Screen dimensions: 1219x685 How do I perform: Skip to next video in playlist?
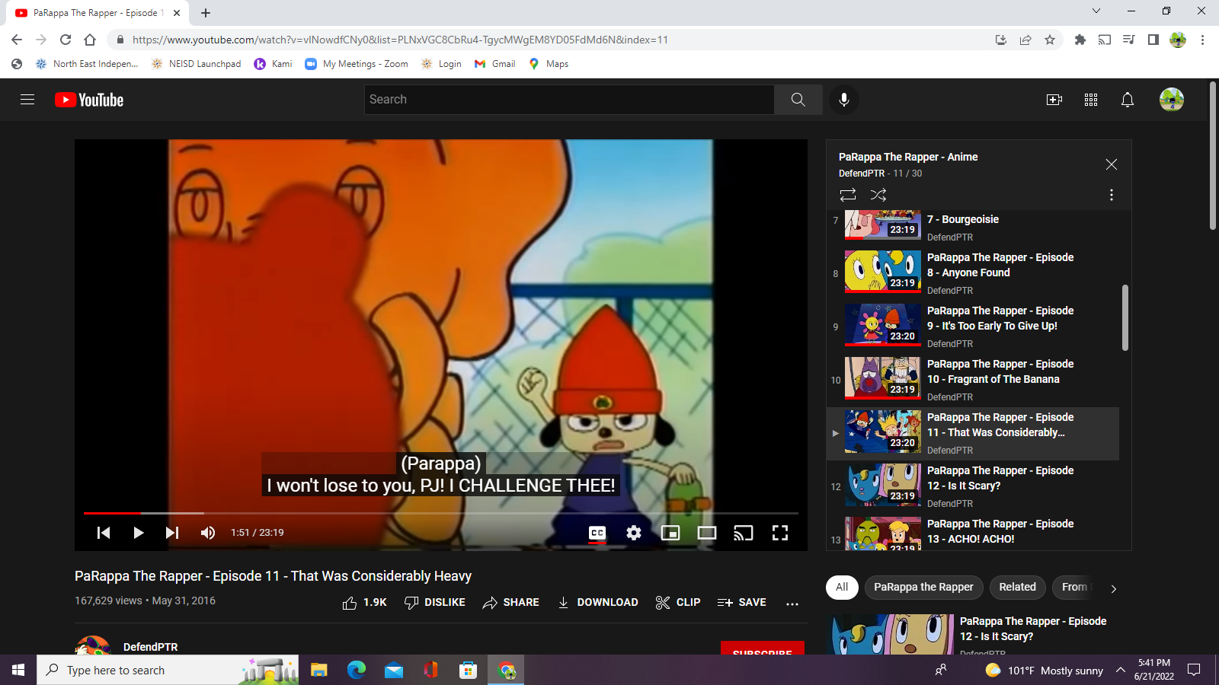(172, 533)
